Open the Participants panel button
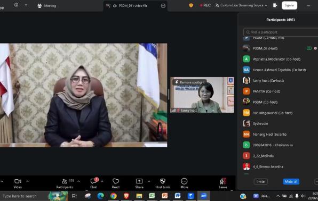Viewport: 318px width, 201px height. click(65, 183)
